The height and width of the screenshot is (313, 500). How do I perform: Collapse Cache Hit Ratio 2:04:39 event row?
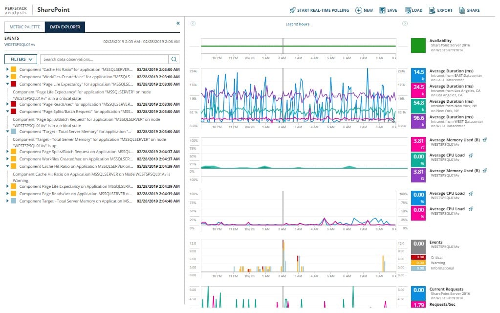[x=7, y=166]
